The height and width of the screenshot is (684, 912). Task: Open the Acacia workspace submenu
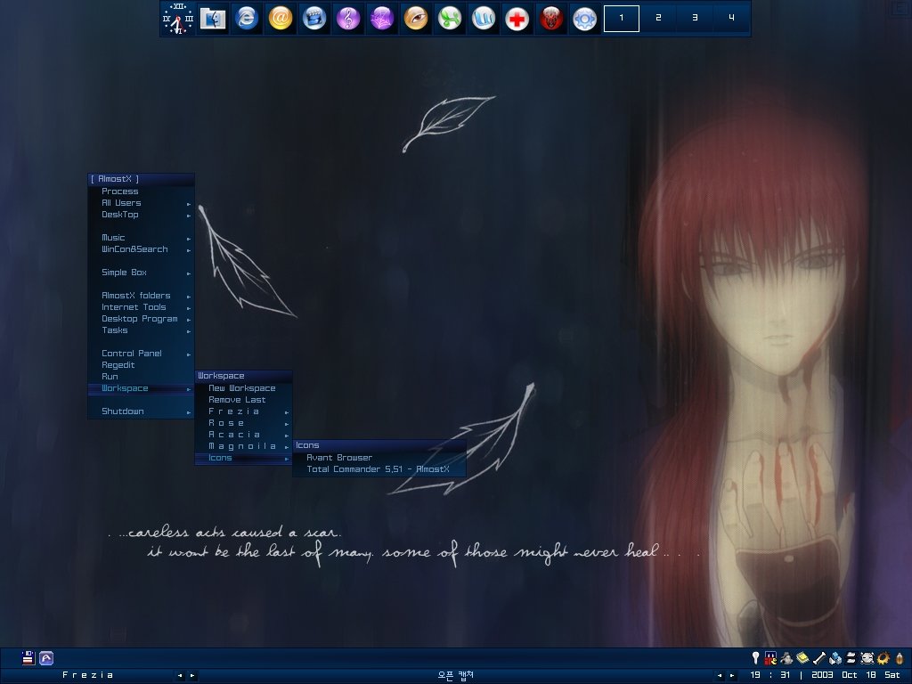point(243,435)
